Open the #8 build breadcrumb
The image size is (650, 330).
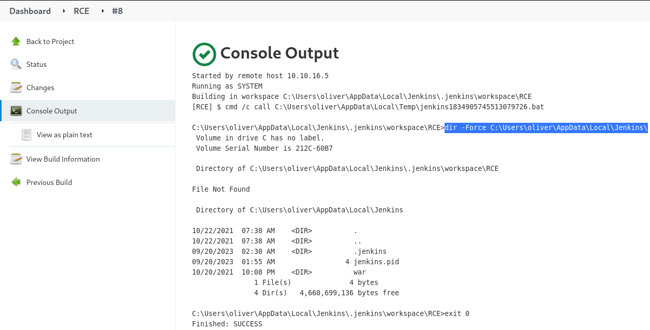(117, 11)
